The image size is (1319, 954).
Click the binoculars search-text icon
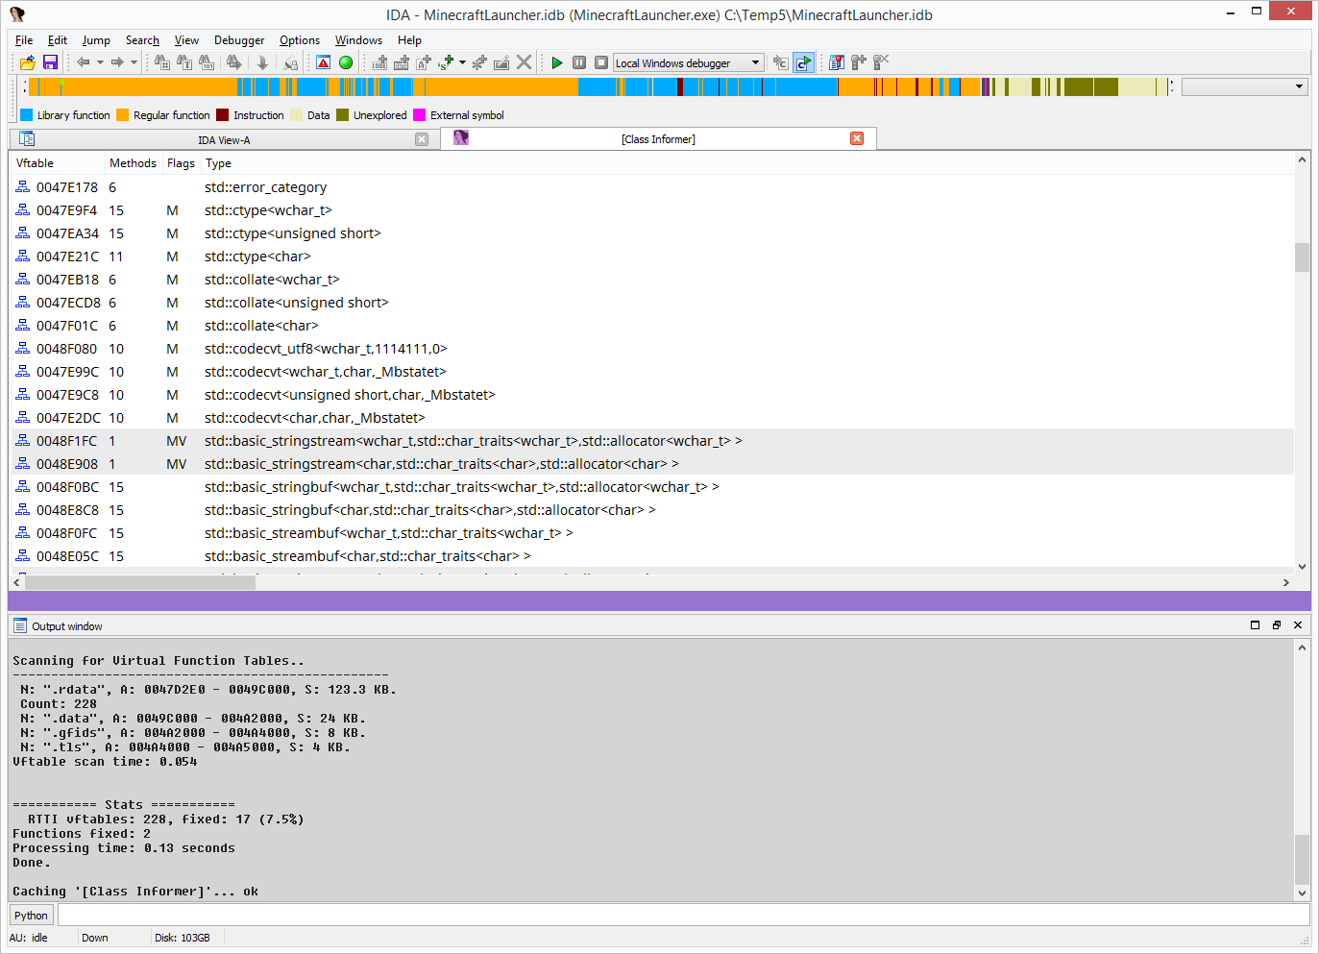tap(184, 62)
